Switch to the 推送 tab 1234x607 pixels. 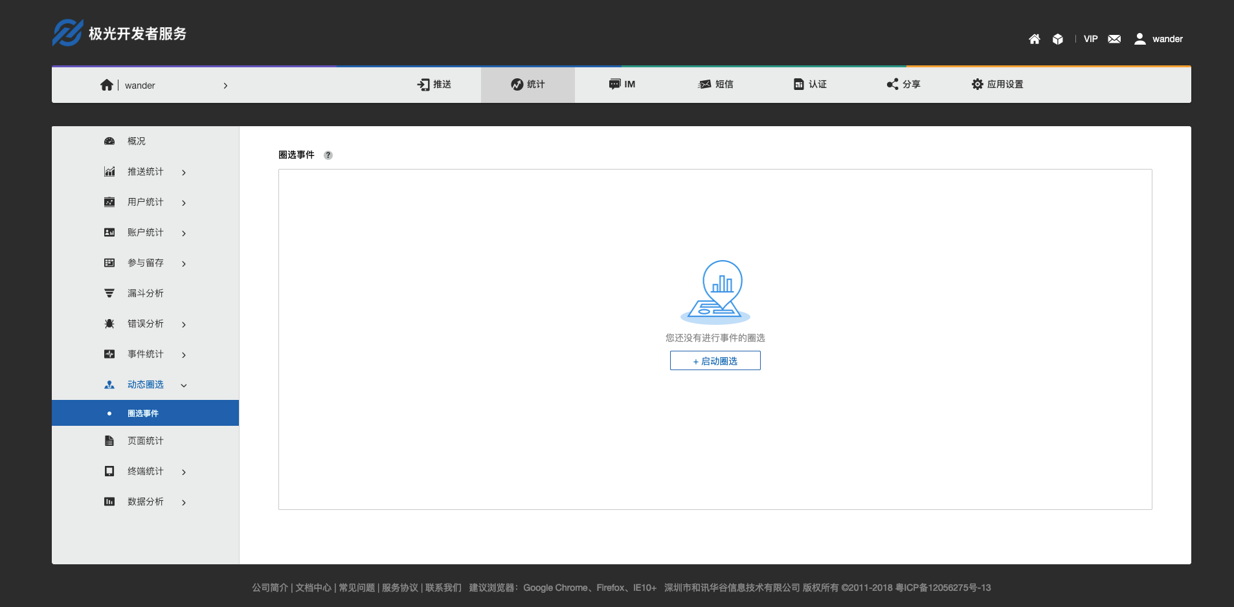coord(434,84)
